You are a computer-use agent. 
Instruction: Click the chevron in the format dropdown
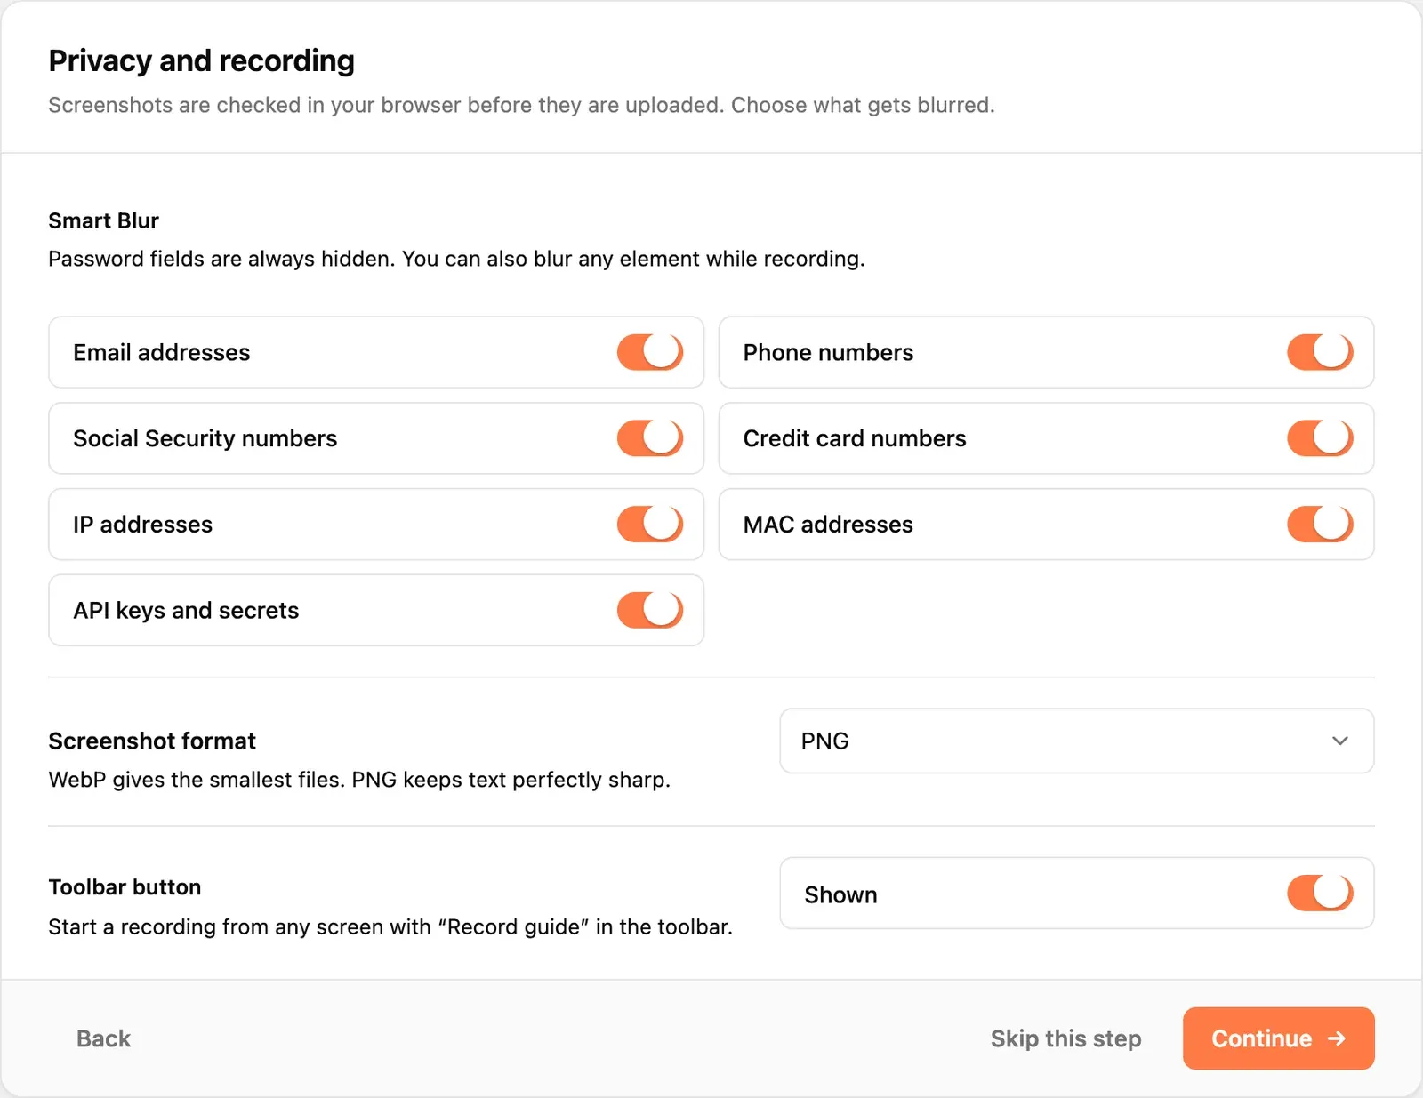click(1340, 741)
